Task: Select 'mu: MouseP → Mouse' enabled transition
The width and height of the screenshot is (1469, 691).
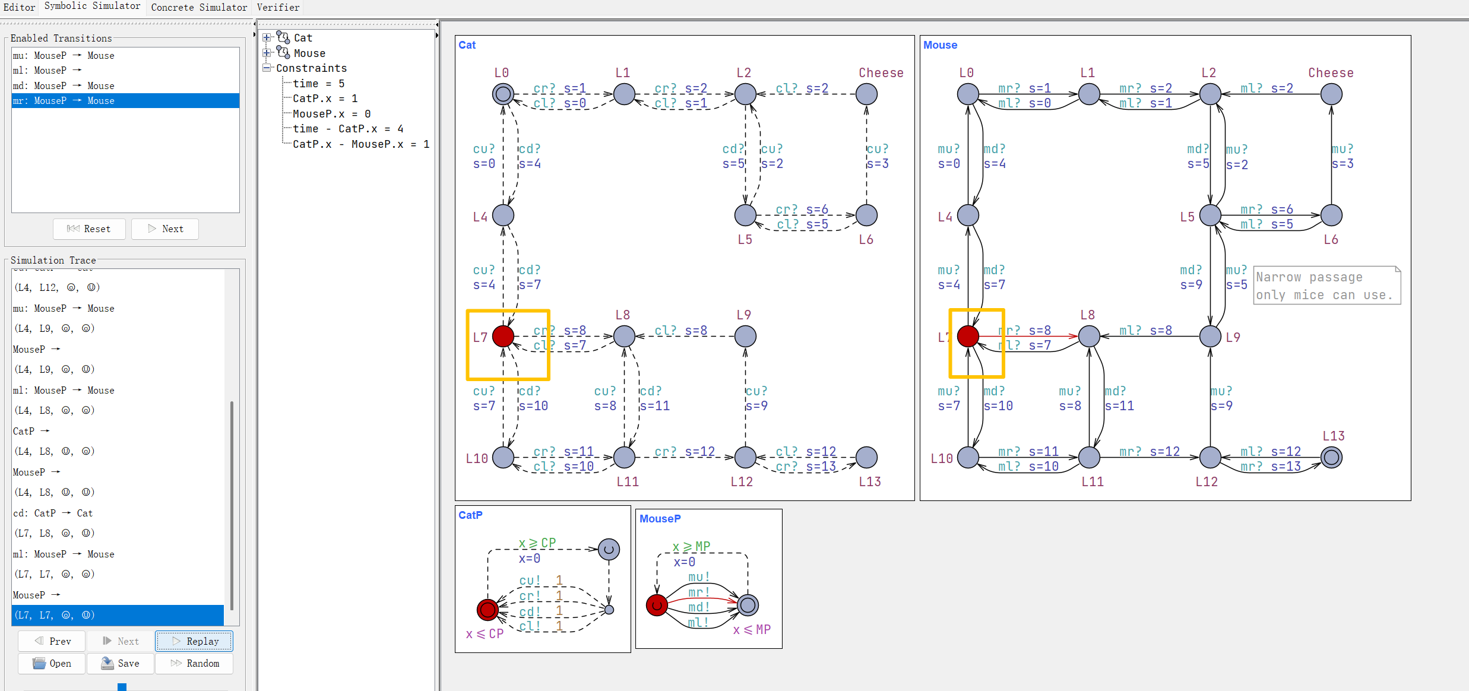Action: coord(64,55)
